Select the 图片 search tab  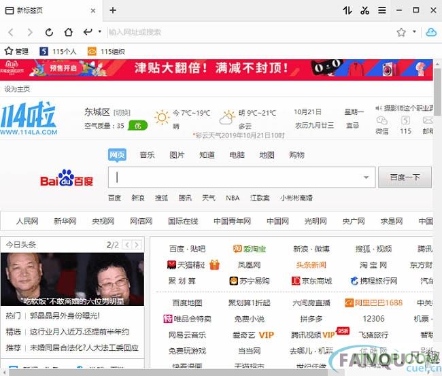click(177, 155)
